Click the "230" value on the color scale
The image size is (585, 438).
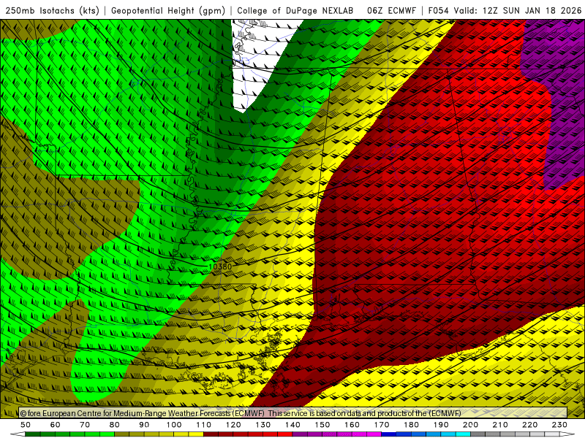[559, 425]
